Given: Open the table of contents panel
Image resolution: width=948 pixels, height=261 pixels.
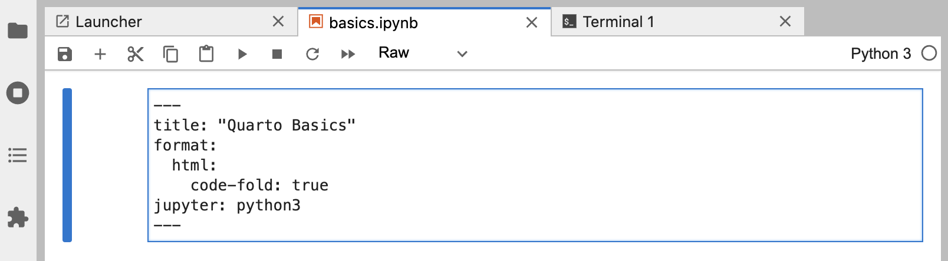Looking at the screenshot, I should [18, 155].
